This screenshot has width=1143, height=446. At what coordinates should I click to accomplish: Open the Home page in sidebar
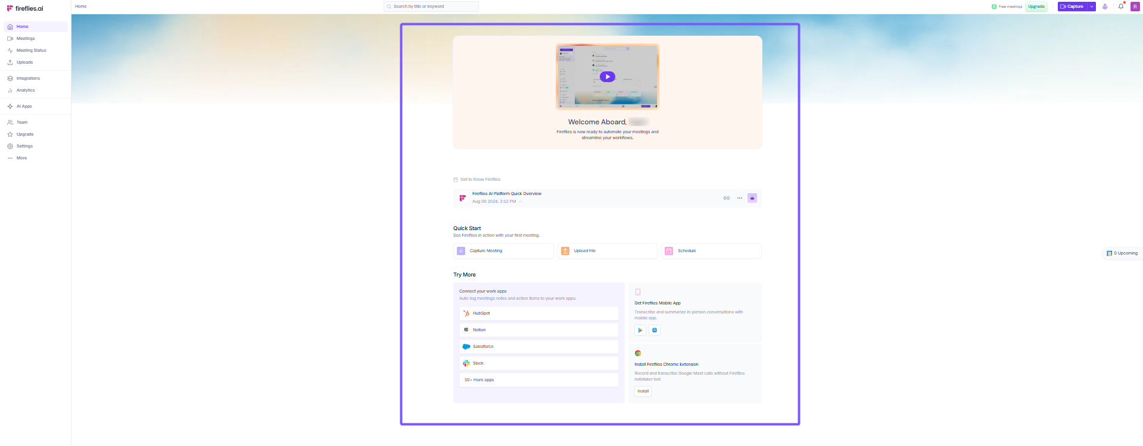click(36, 27)
